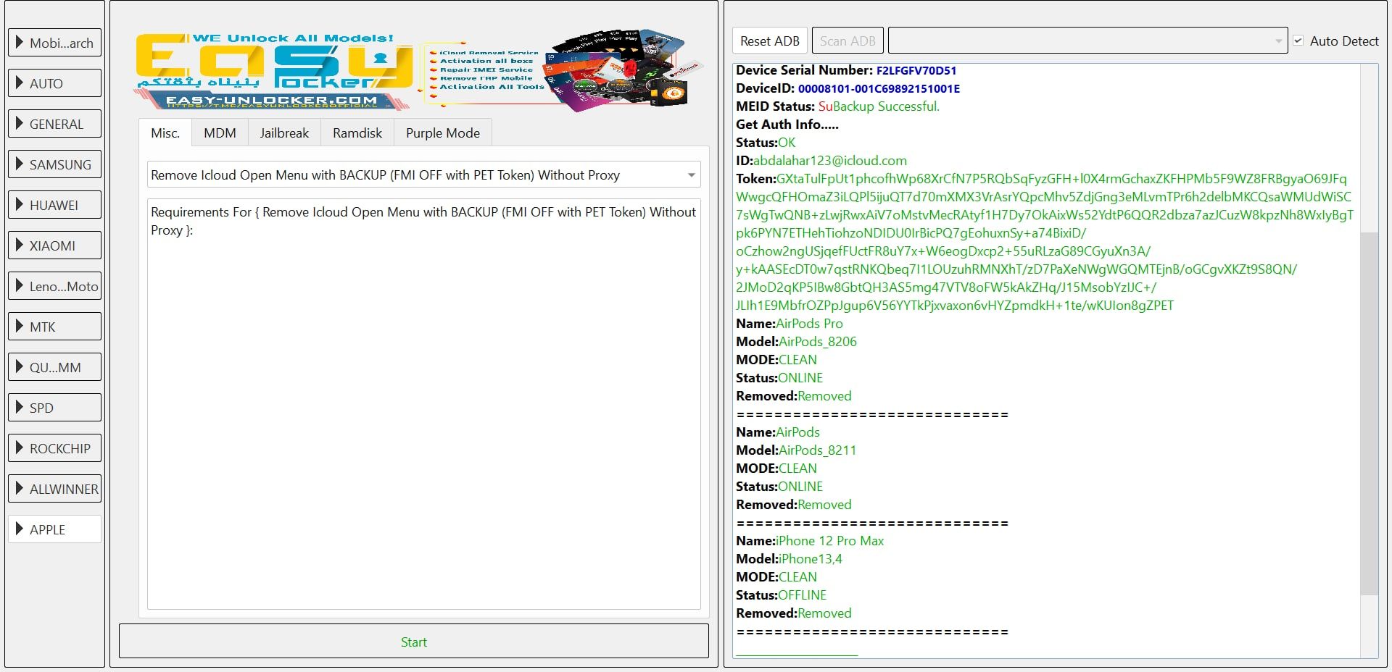Image resolution: width=1392 pixels, height=672 pixels.
Task: Switch to the Misc. tab
Action: click(165, 133)
